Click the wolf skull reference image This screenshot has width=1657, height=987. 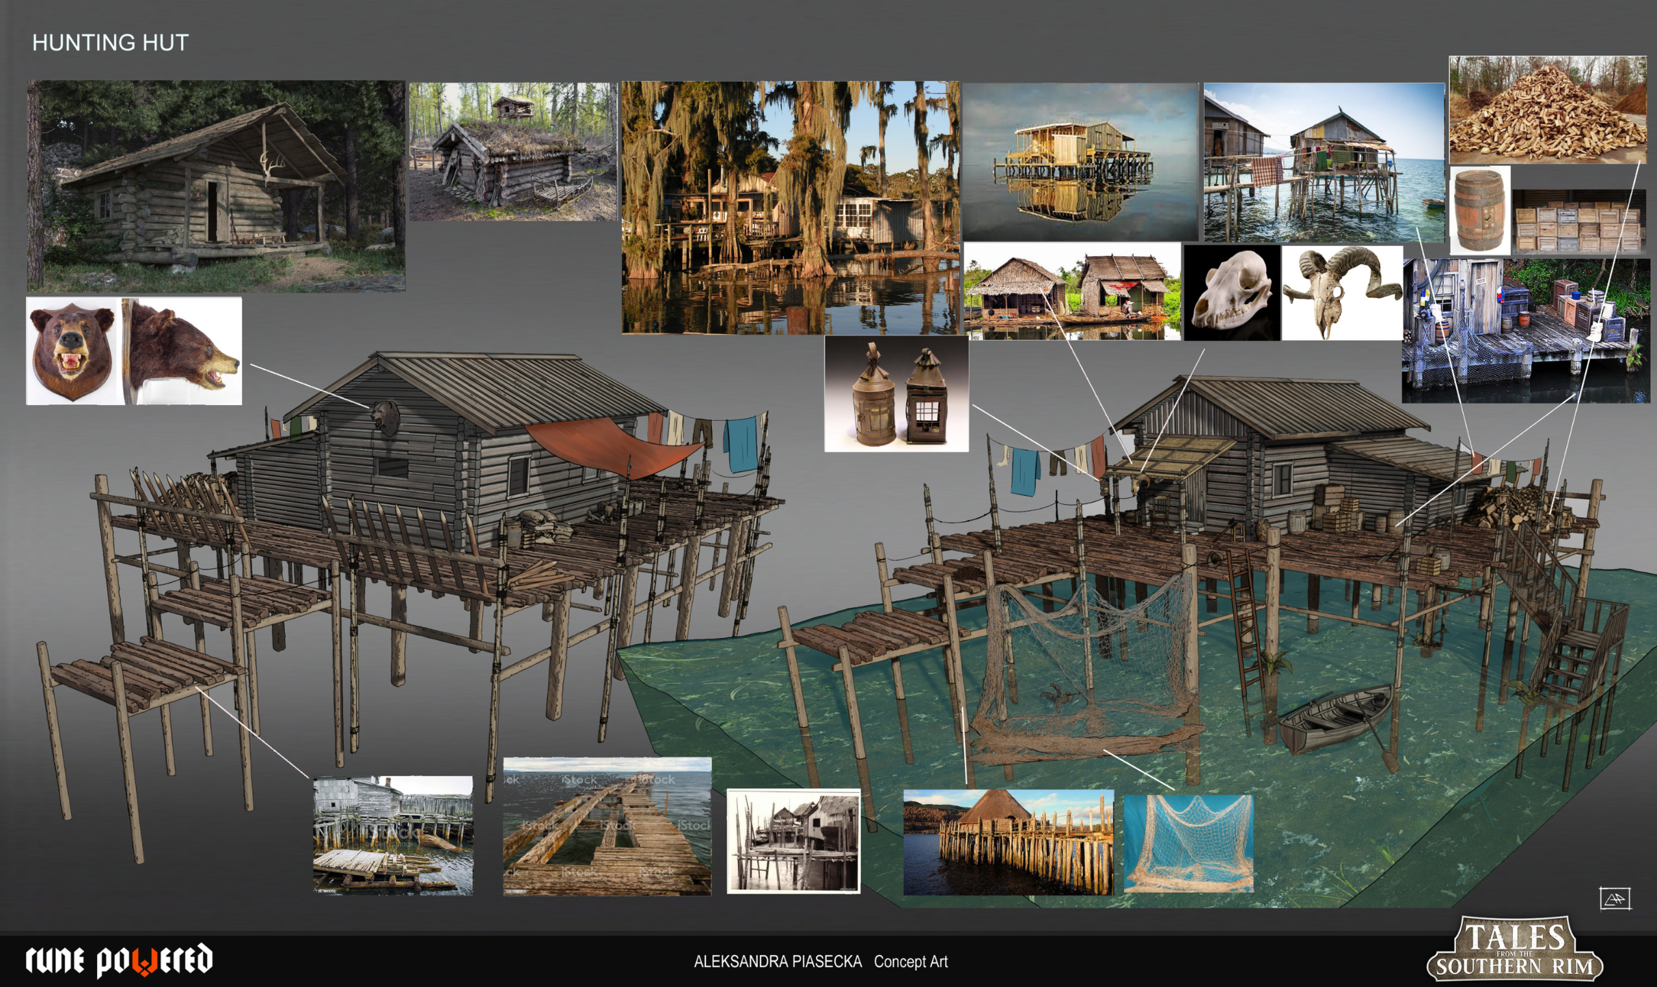pos(1232,293)
